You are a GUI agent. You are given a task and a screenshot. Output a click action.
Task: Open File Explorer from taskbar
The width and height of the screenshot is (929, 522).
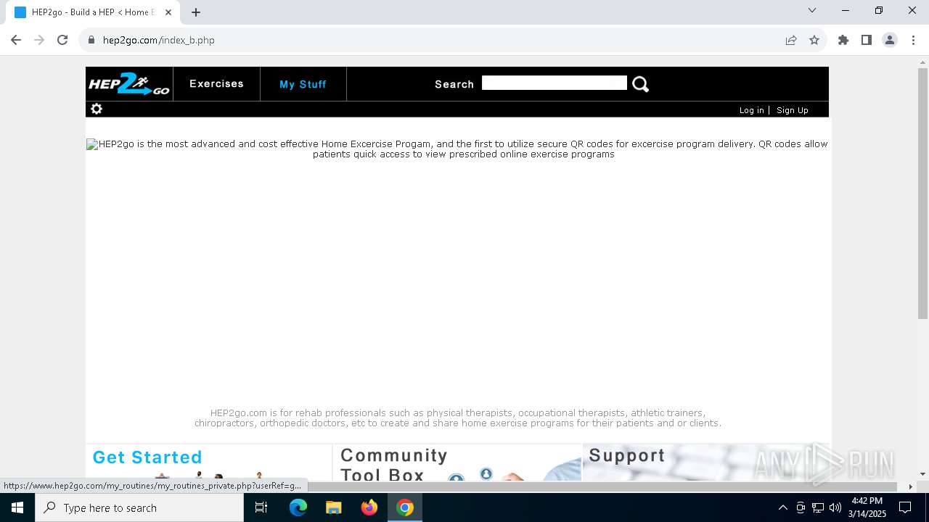coord(334,507)
